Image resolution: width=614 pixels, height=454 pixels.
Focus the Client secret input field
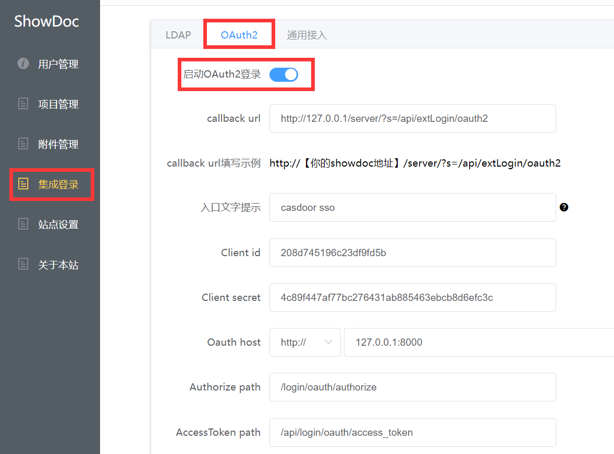(412, 297)
